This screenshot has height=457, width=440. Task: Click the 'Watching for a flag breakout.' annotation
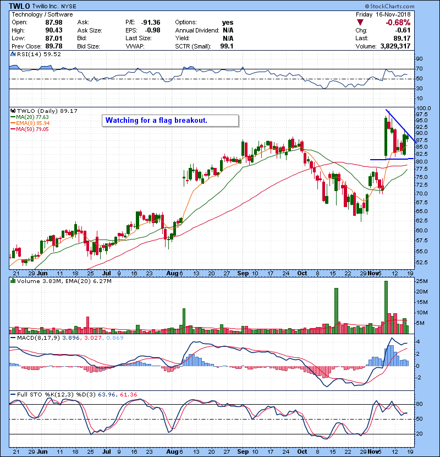click(170, 121)
